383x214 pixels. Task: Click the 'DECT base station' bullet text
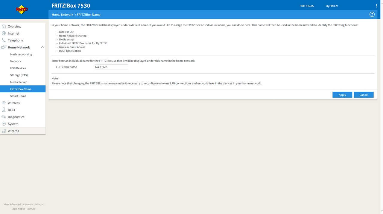70,51
